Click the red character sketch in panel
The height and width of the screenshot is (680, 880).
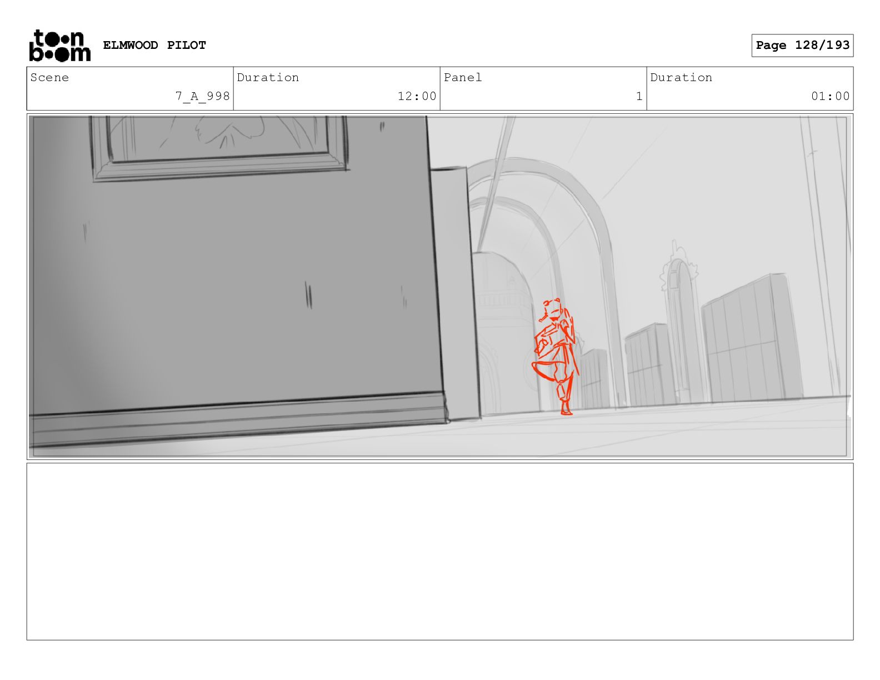click(556, 357)
